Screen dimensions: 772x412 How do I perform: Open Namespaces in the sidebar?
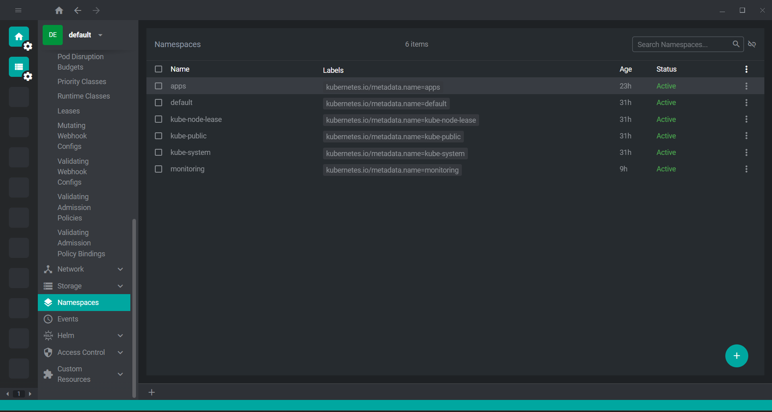click(x=84, y=303)
